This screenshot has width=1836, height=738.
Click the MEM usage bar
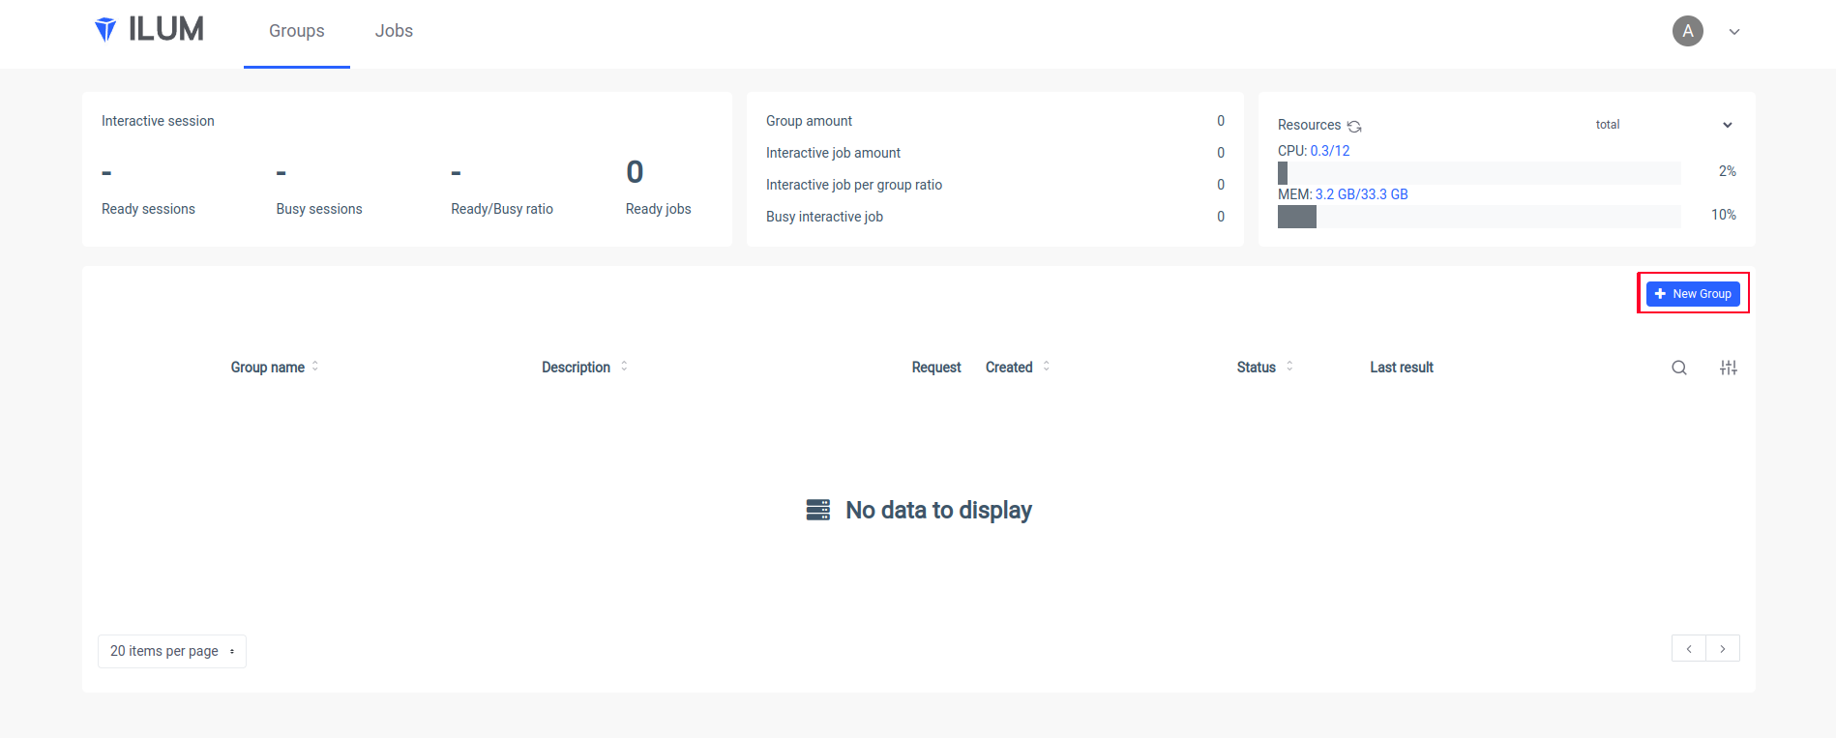pos(1479,217)
